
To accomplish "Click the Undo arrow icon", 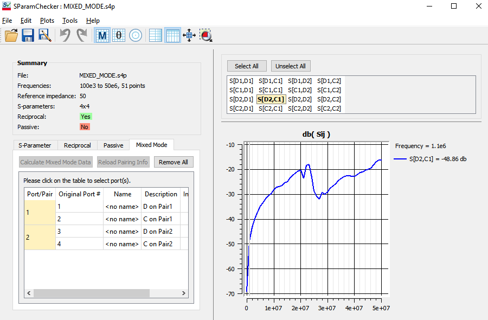I will point(64,35).
